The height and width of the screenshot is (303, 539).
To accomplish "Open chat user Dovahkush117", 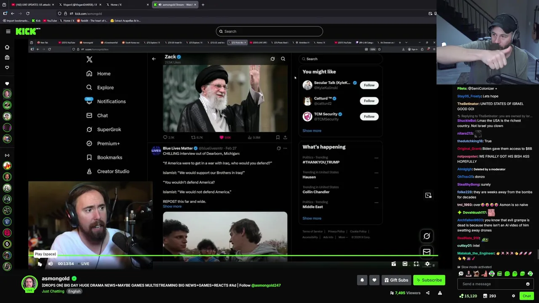I will coord(474,213).
